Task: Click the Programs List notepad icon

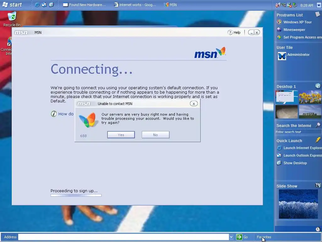Action: pos(318,14)
